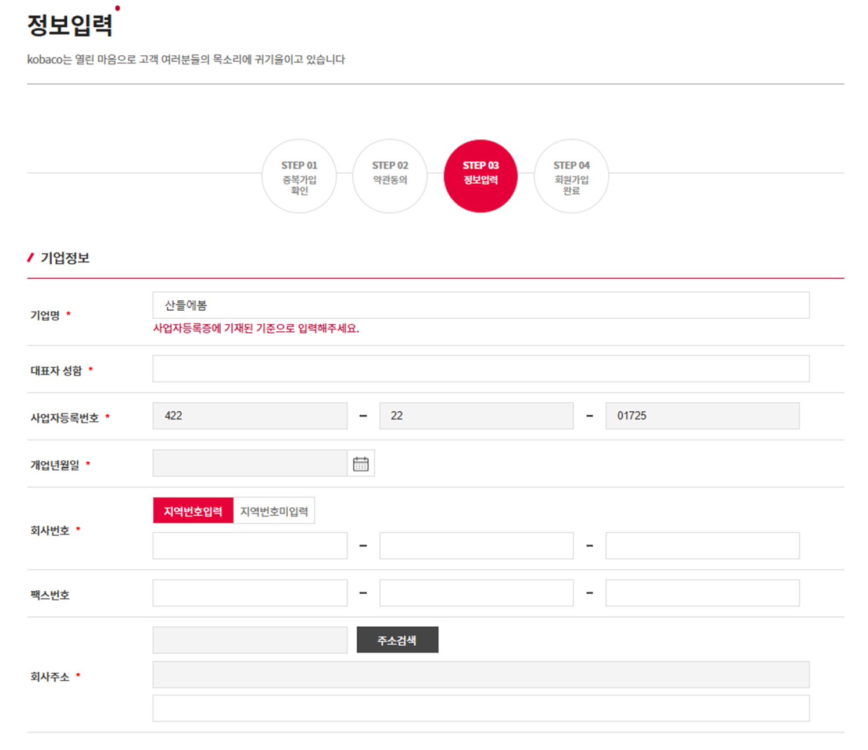868x750 pixels.
Task: Focus the middle 회사번호 input box
Action: [476, 546]
